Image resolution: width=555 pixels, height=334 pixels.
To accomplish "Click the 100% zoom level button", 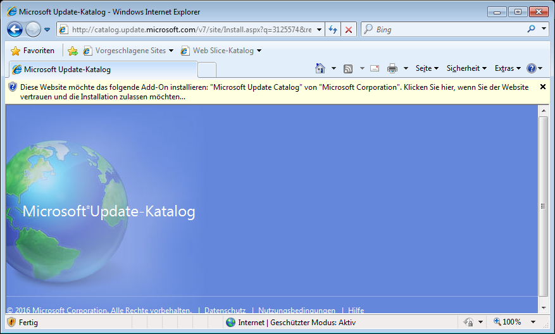I will coord(508,321).
